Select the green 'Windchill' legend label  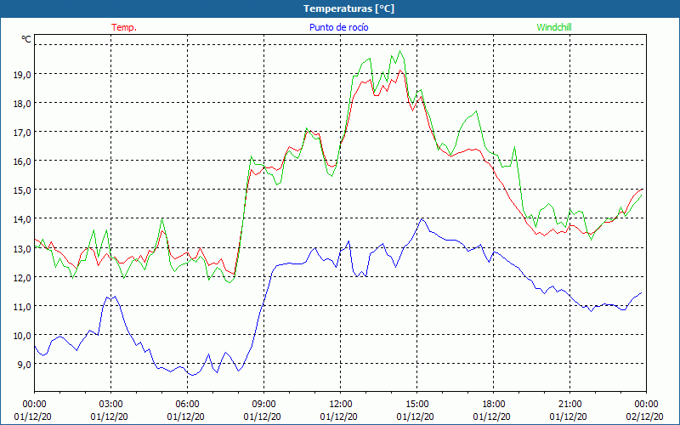tap(554, 27)
